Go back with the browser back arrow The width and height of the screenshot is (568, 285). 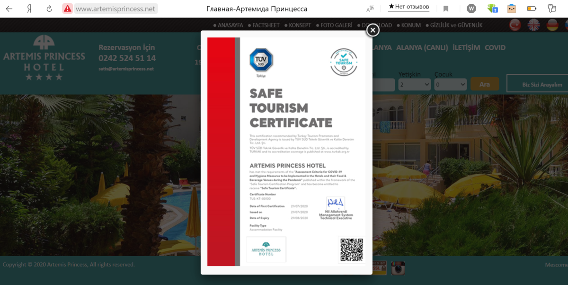pos(9,9)
